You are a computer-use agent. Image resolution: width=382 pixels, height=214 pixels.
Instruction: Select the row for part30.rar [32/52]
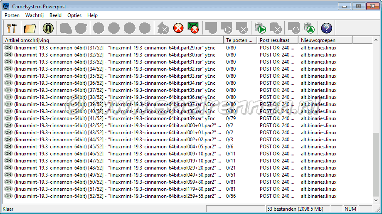pyautogui.click(x=187, y=54)
